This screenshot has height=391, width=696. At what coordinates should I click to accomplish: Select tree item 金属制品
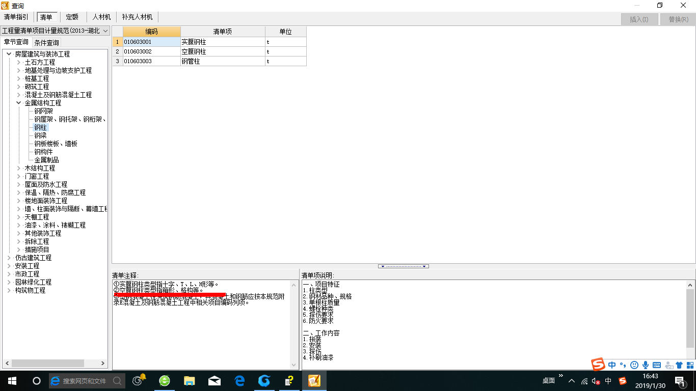pyautogui.click(x=47, y=160)
